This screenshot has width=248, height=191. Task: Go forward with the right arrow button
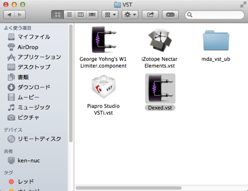pos(20,15)
